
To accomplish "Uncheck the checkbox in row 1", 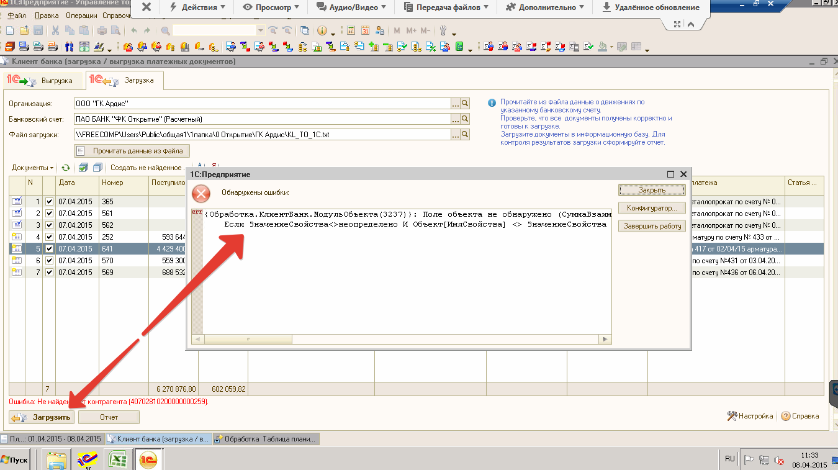I will pyautogui.click(x=49, y=202).
